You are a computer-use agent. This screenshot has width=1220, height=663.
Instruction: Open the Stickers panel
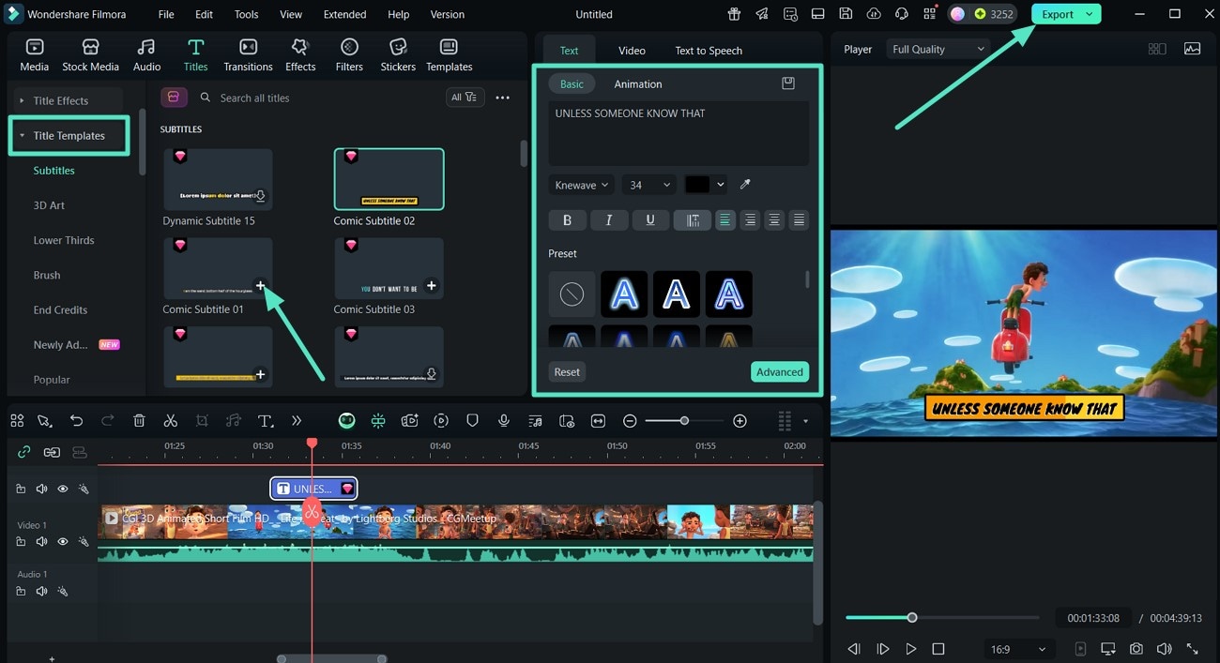398,55
